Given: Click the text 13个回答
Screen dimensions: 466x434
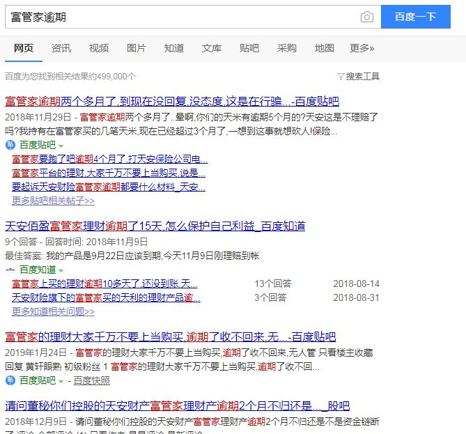Looking at the screenshot, I should coord(273,284).
